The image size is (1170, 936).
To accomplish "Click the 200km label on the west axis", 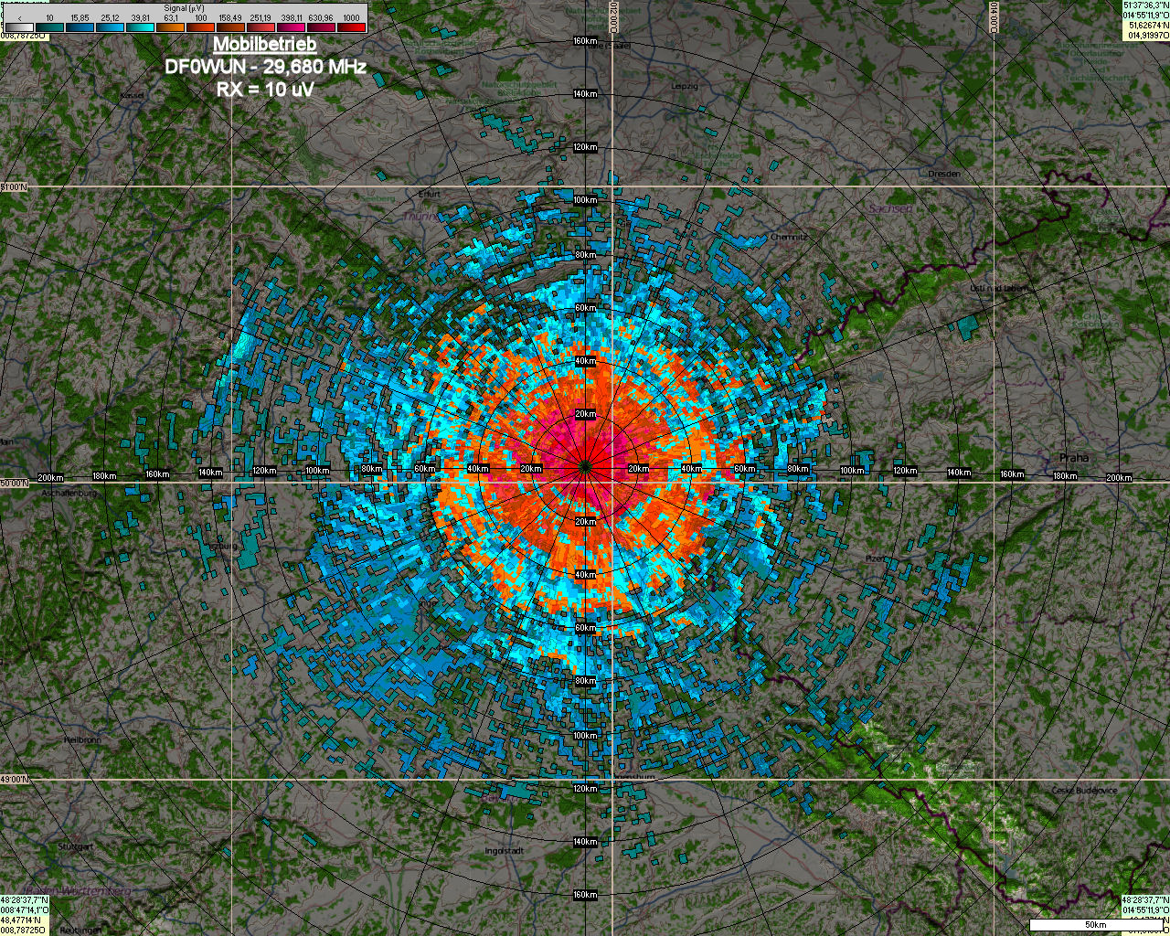I will [50, 477].
